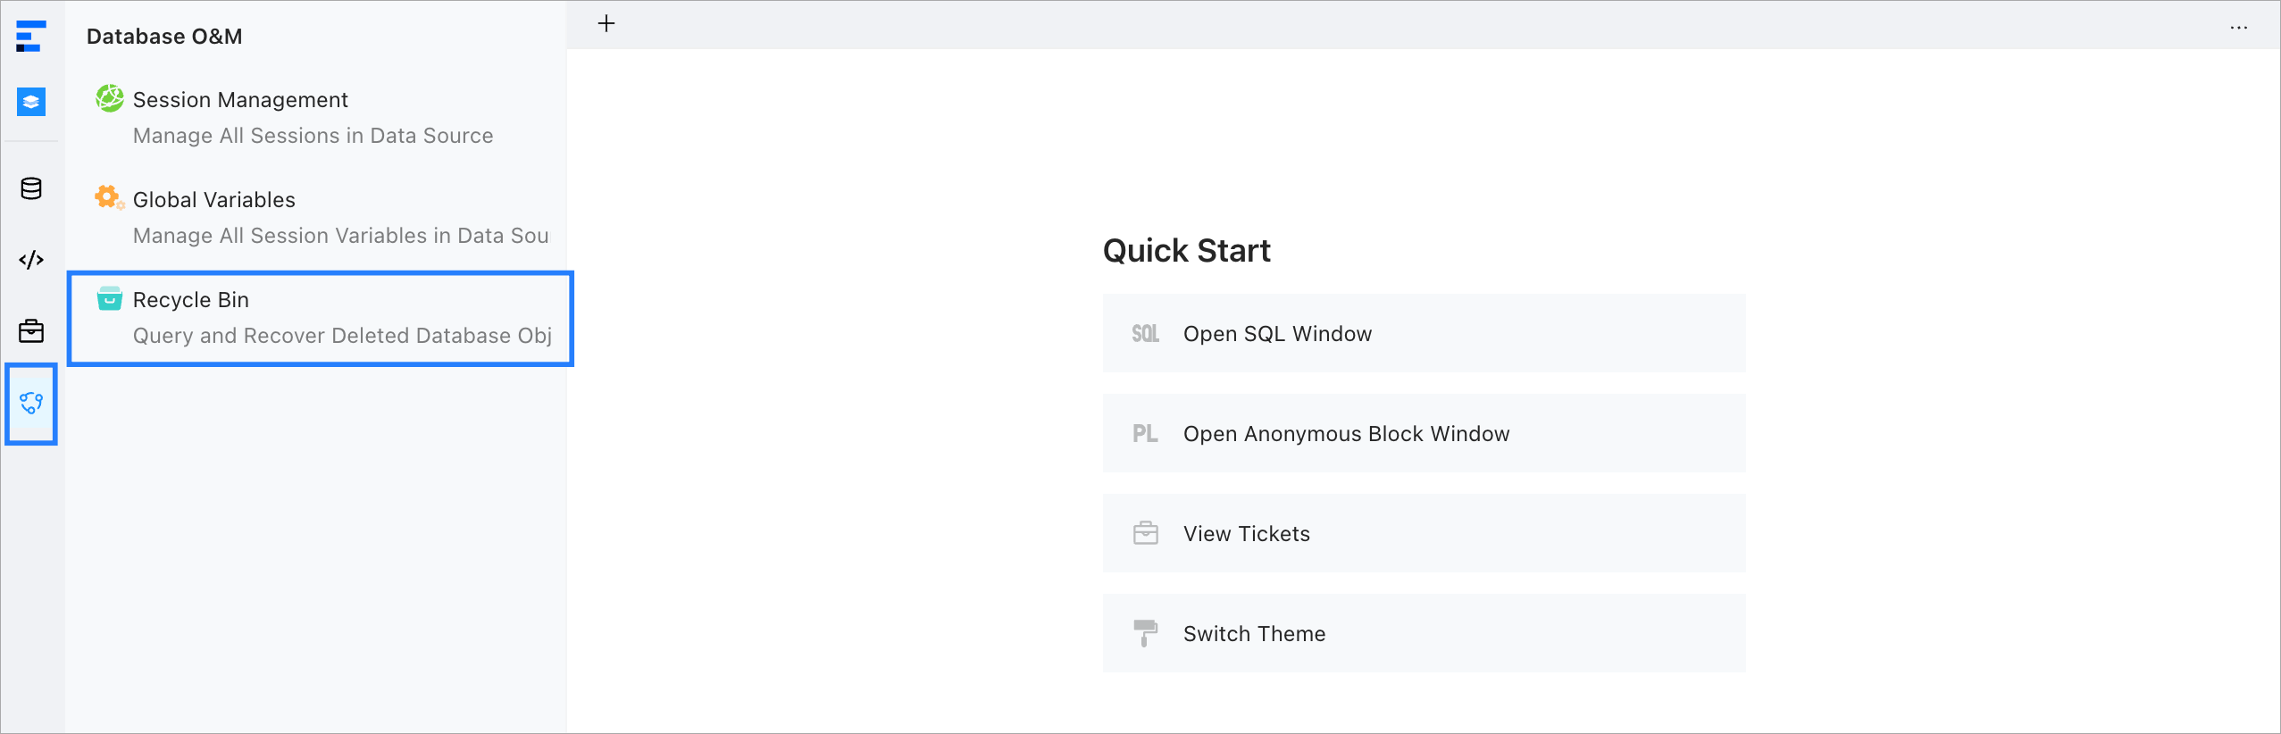The image size is (2281, 734).
Task: Open Session Management
Action: [x=240, y=100]
